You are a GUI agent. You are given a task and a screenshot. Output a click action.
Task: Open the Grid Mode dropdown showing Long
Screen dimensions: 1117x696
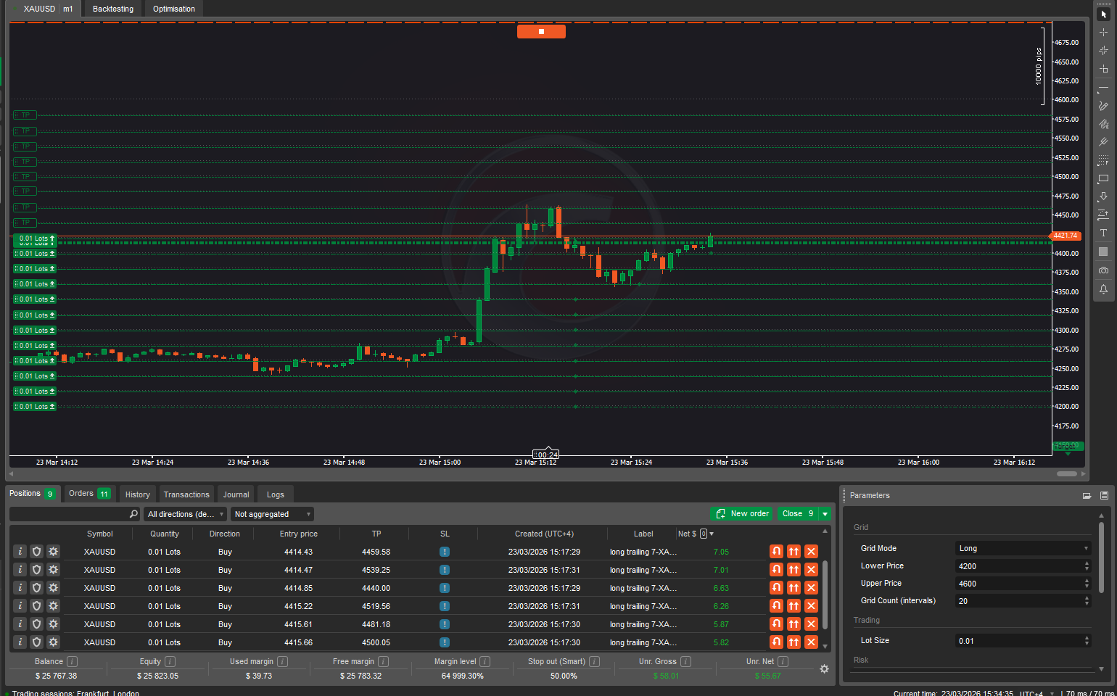[x=1023, y=548]
